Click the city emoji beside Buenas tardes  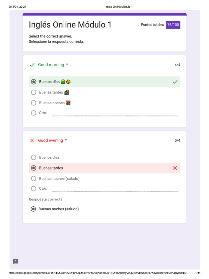[x=66, y=92]
